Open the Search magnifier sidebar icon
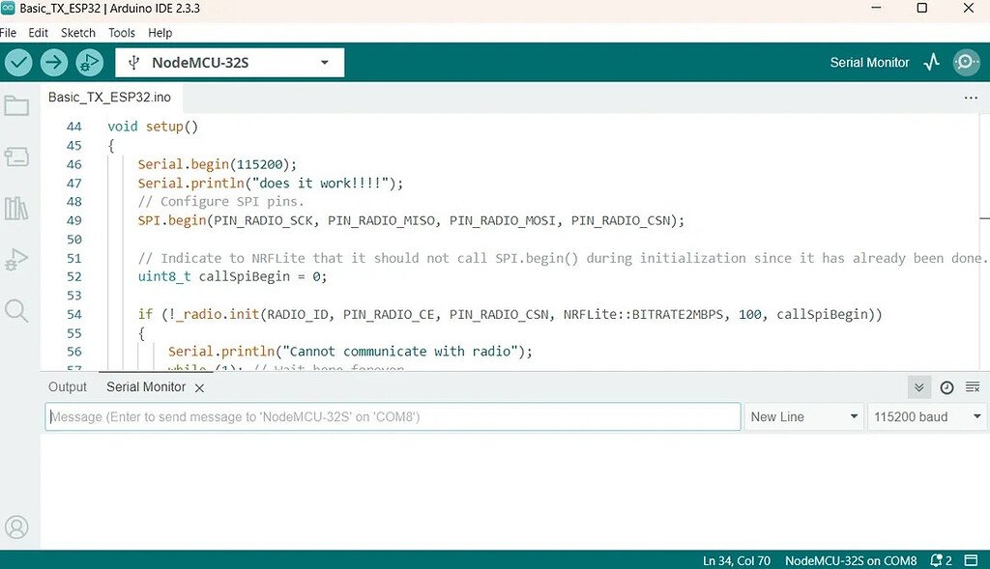This screenshot has height=569, width=990. (16, 310)
